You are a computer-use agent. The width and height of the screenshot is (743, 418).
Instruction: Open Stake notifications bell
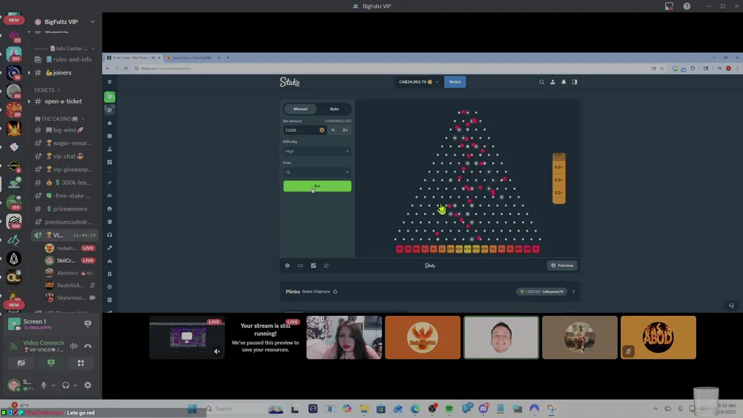click(x=564, y=82)
